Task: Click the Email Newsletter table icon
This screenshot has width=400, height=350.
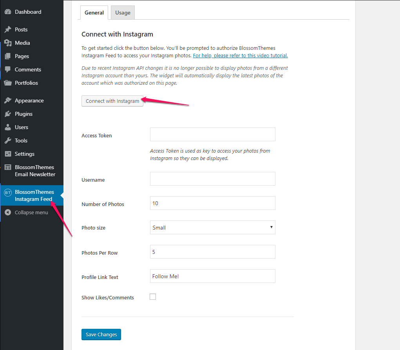Action: [x=8, y=167]
